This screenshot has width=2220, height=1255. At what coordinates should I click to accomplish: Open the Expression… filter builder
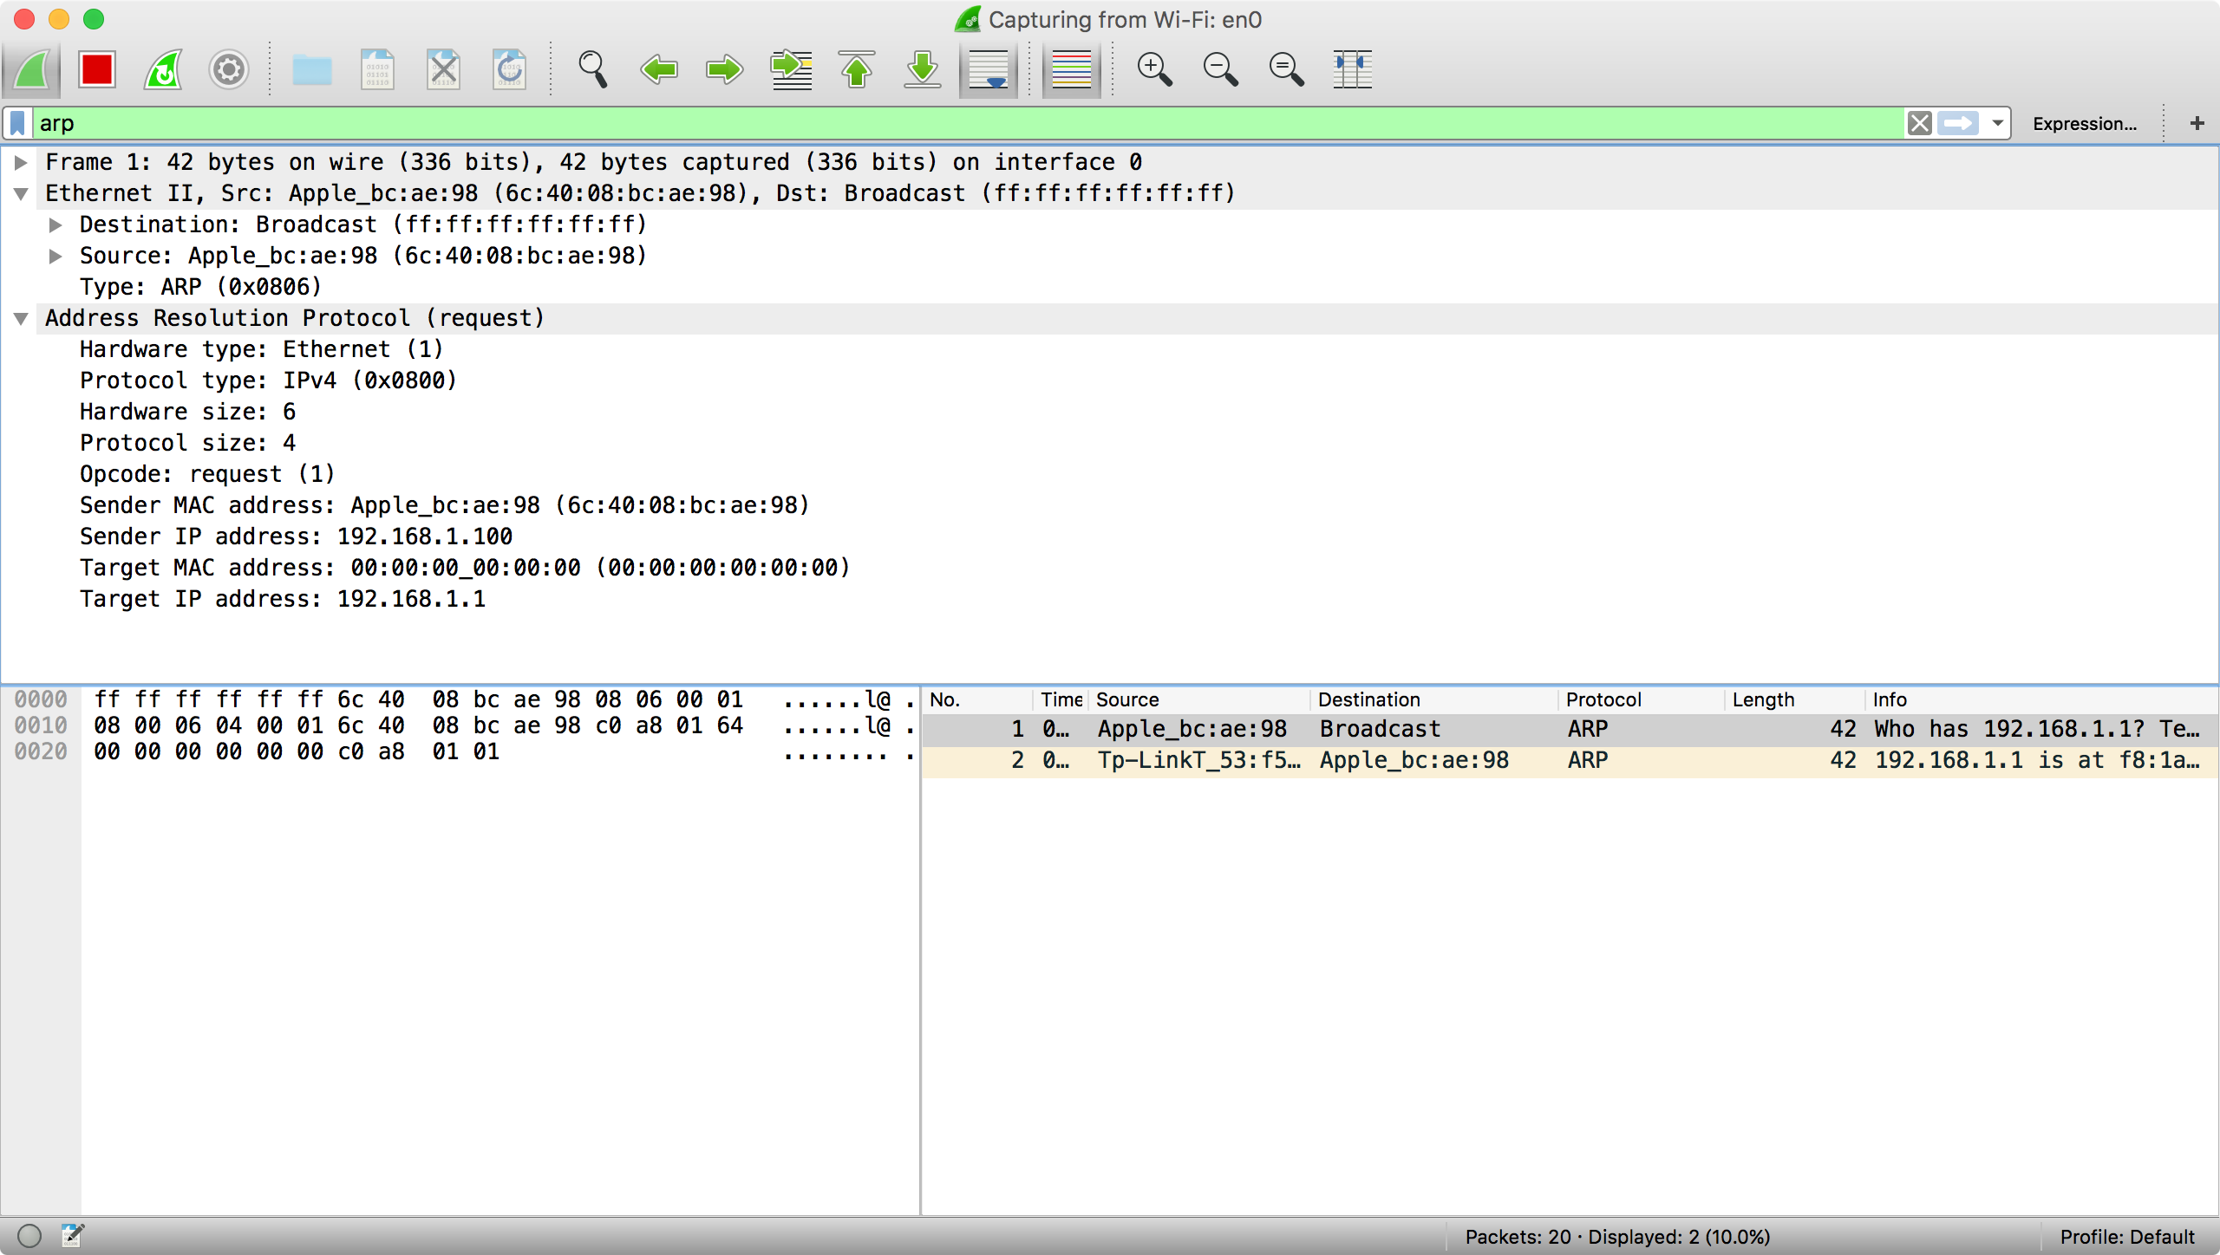tap(2084, 123)
